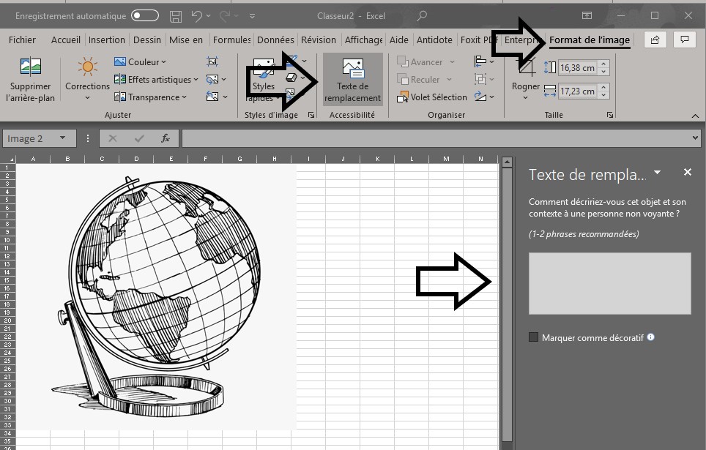
Task: Click the alt text description input box
Action: (x=609, y=283)
